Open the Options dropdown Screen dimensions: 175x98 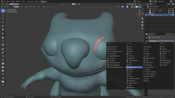pyautogui.click(x=140, y=4)
